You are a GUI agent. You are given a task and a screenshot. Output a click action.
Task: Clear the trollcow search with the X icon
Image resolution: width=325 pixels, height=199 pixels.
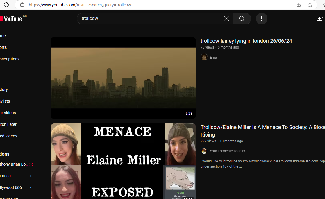coord(227,19)
